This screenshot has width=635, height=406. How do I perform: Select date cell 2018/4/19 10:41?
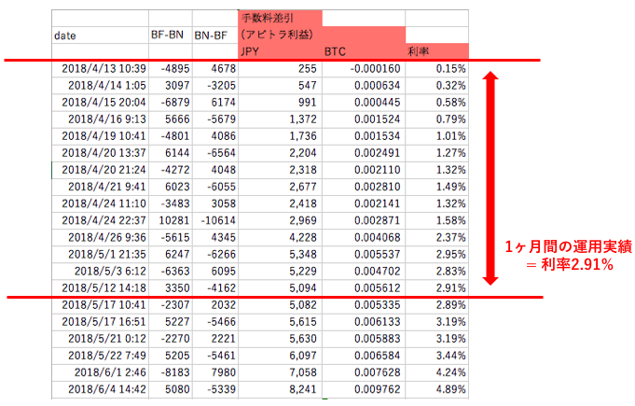click(100, 136)
